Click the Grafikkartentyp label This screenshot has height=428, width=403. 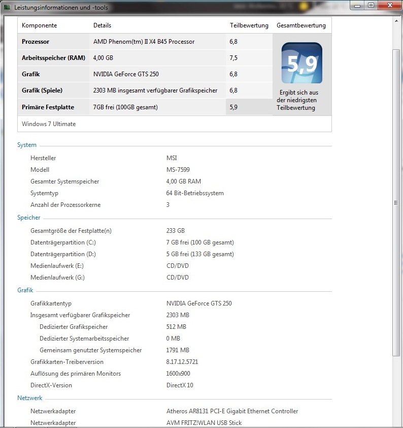pyautogui.click(x=51, y=303)
